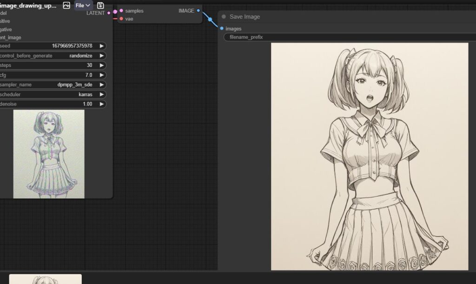Open the File menu

tap(83, 5)
